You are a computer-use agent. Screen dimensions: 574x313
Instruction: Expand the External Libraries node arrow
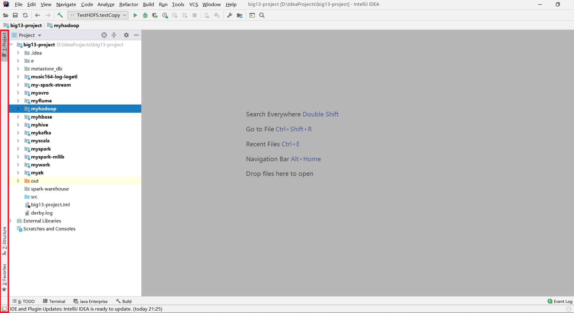11,221
